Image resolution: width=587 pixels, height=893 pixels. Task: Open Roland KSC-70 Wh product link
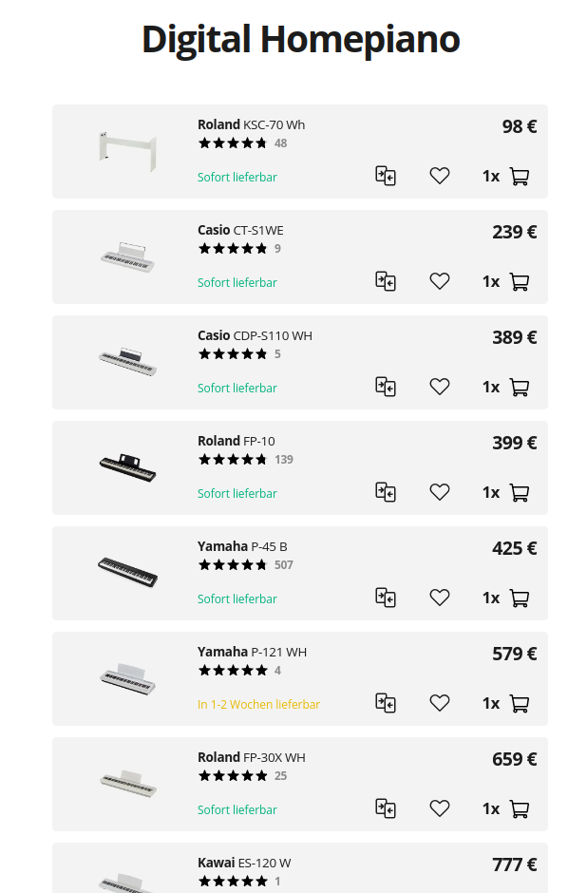point(251,124)
